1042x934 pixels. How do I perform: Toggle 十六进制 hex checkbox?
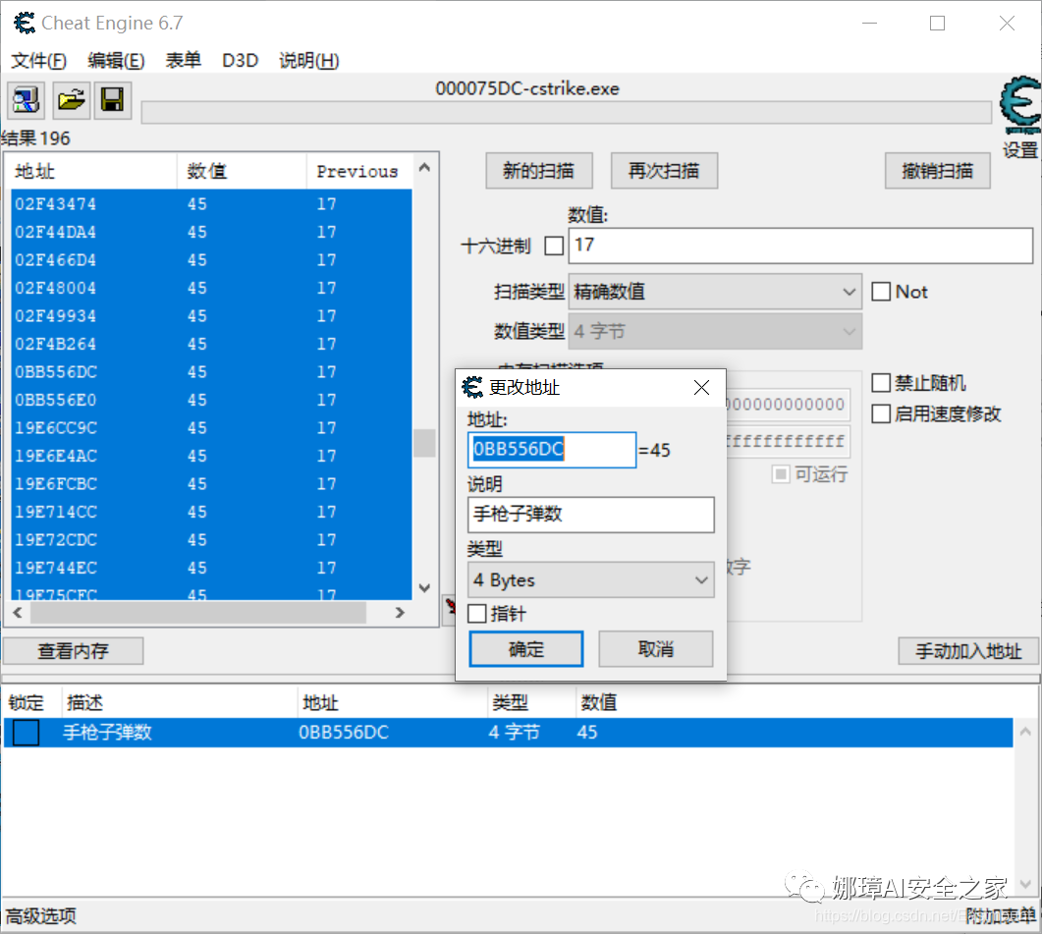coord(554,246)
